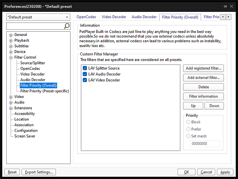Close the Preferences window

231,6
